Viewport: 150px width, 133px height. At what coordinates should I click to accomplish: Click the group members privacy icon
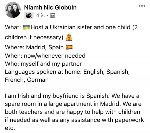coord(52,16)
